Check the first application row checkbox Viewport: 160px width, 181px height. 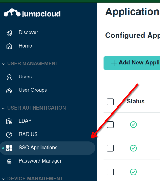110,124
